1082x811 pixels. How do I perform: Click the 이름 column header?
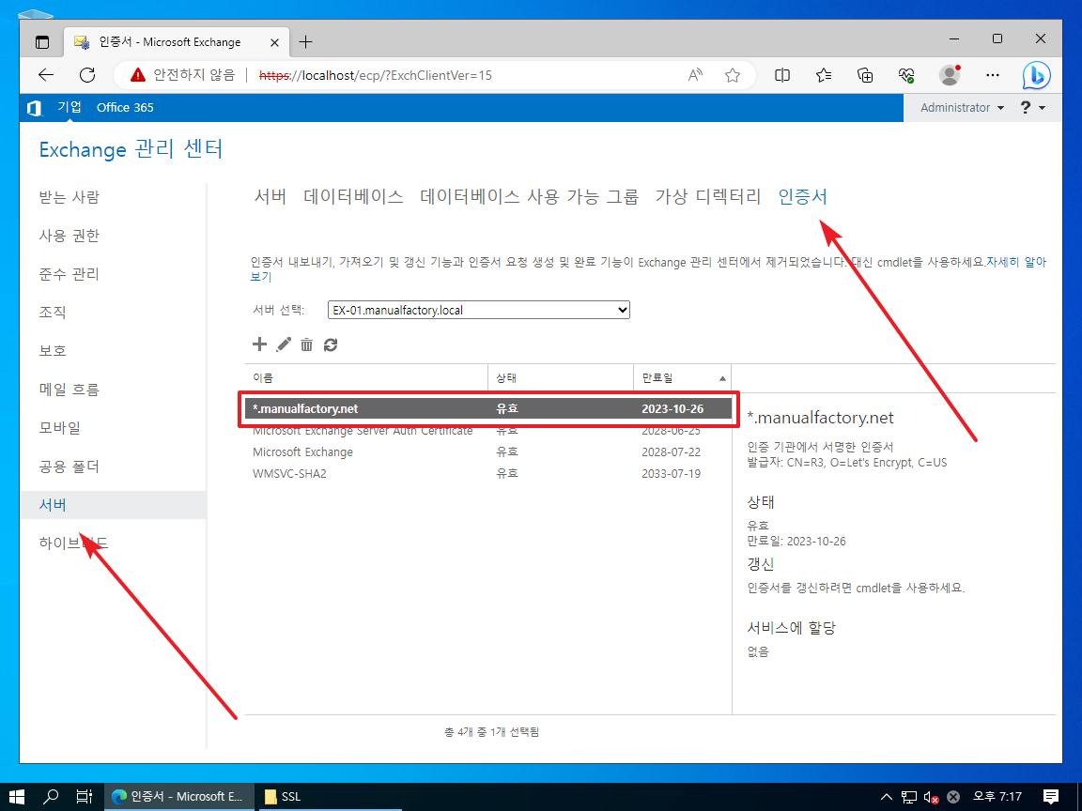click(x=366, y=378)
